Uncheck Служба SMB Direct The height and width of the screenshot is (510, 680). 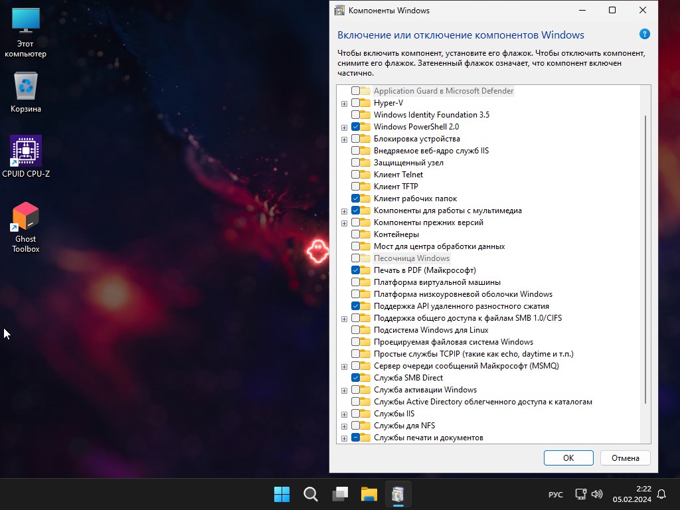355,378
